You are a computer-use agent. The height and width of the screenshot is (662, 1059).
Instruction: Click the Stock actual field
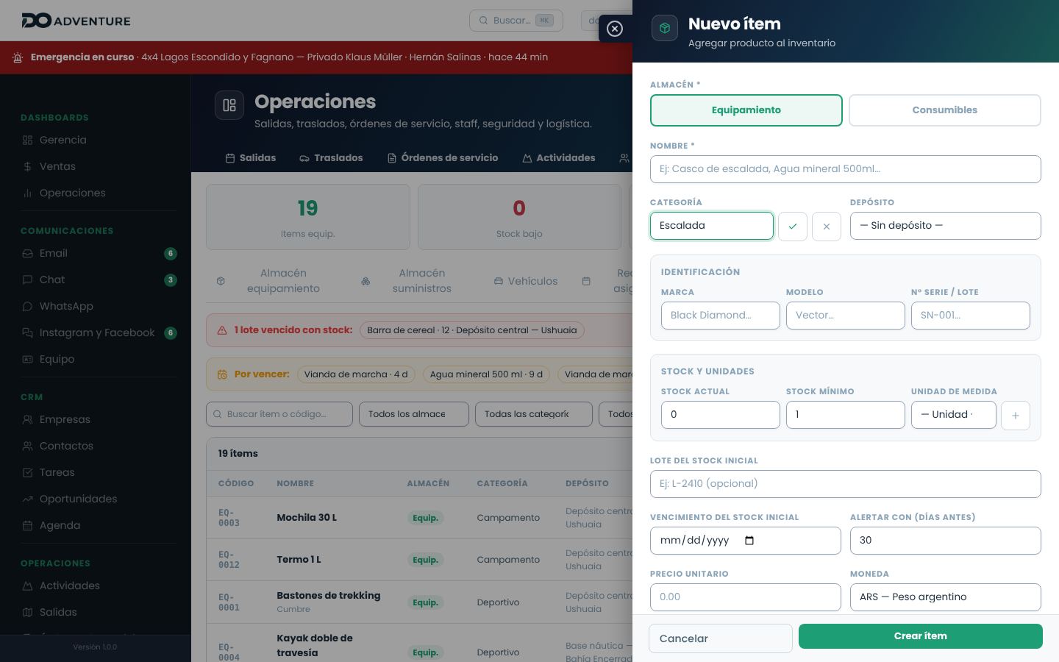pos(721,415)
